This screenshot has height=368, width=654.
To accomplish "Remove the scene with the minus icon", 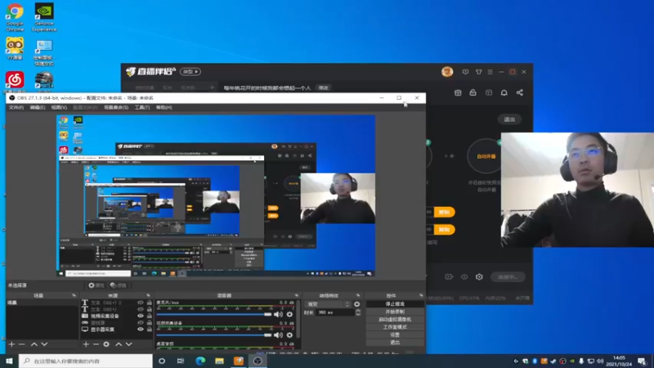I will [x=22, y=344].
